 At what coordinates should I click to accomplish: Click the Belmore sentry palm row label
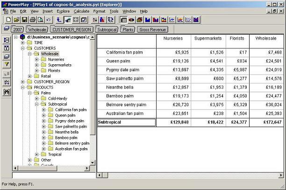[126, 105]
